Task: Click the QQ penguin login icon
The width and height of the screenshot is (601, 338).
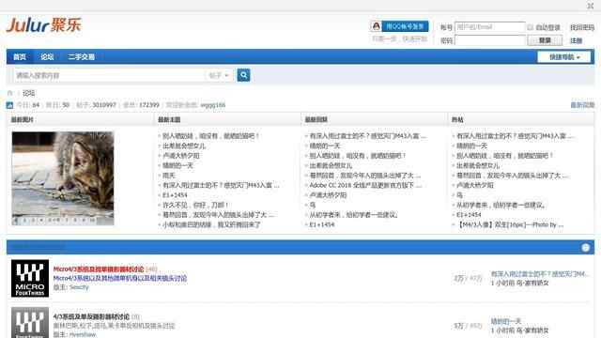Action: point(376,26)
